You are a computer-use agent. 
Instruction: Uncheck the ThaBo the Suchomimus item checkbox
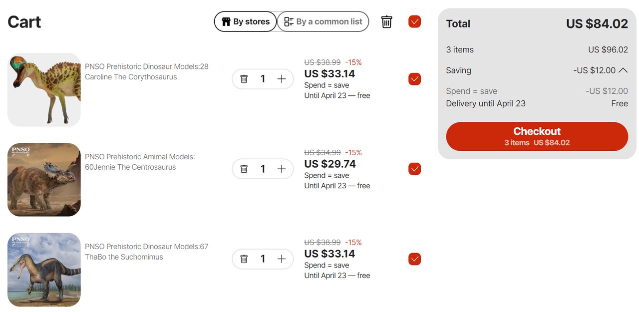point(414,259)
